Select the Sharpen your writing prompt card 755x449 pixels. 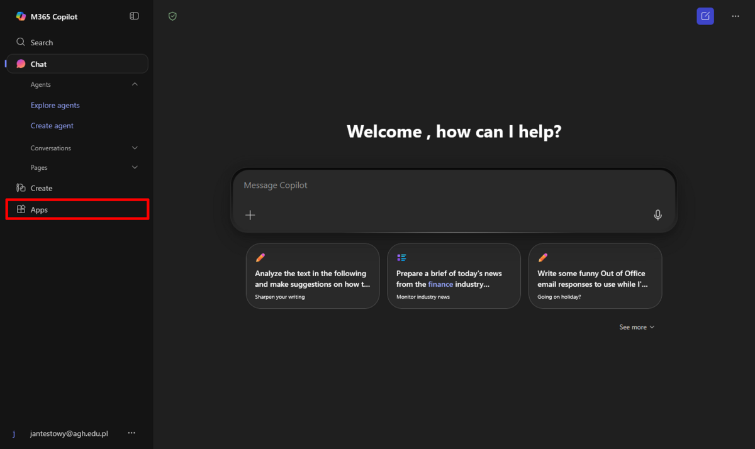313,277
